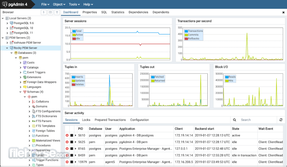Viewport: 287px width, 167px height.
Task: Close the dashboard panel with X
Action: pos(283,12)
